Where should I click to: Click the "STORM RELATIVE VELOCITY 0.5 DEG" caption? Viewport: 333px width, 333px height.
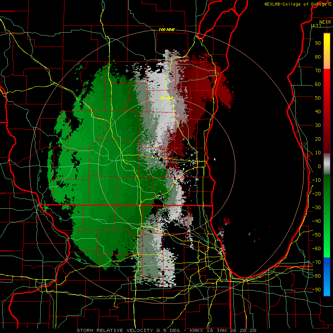click(128, 330)
